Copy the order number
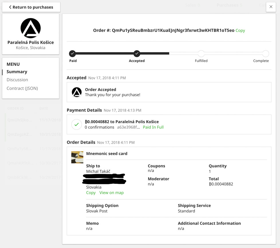The image size is (280, 248). [240, 30]
